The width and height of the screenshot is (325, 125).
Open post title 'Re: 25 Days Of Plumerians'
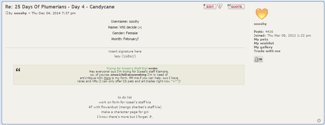[60, 6]
